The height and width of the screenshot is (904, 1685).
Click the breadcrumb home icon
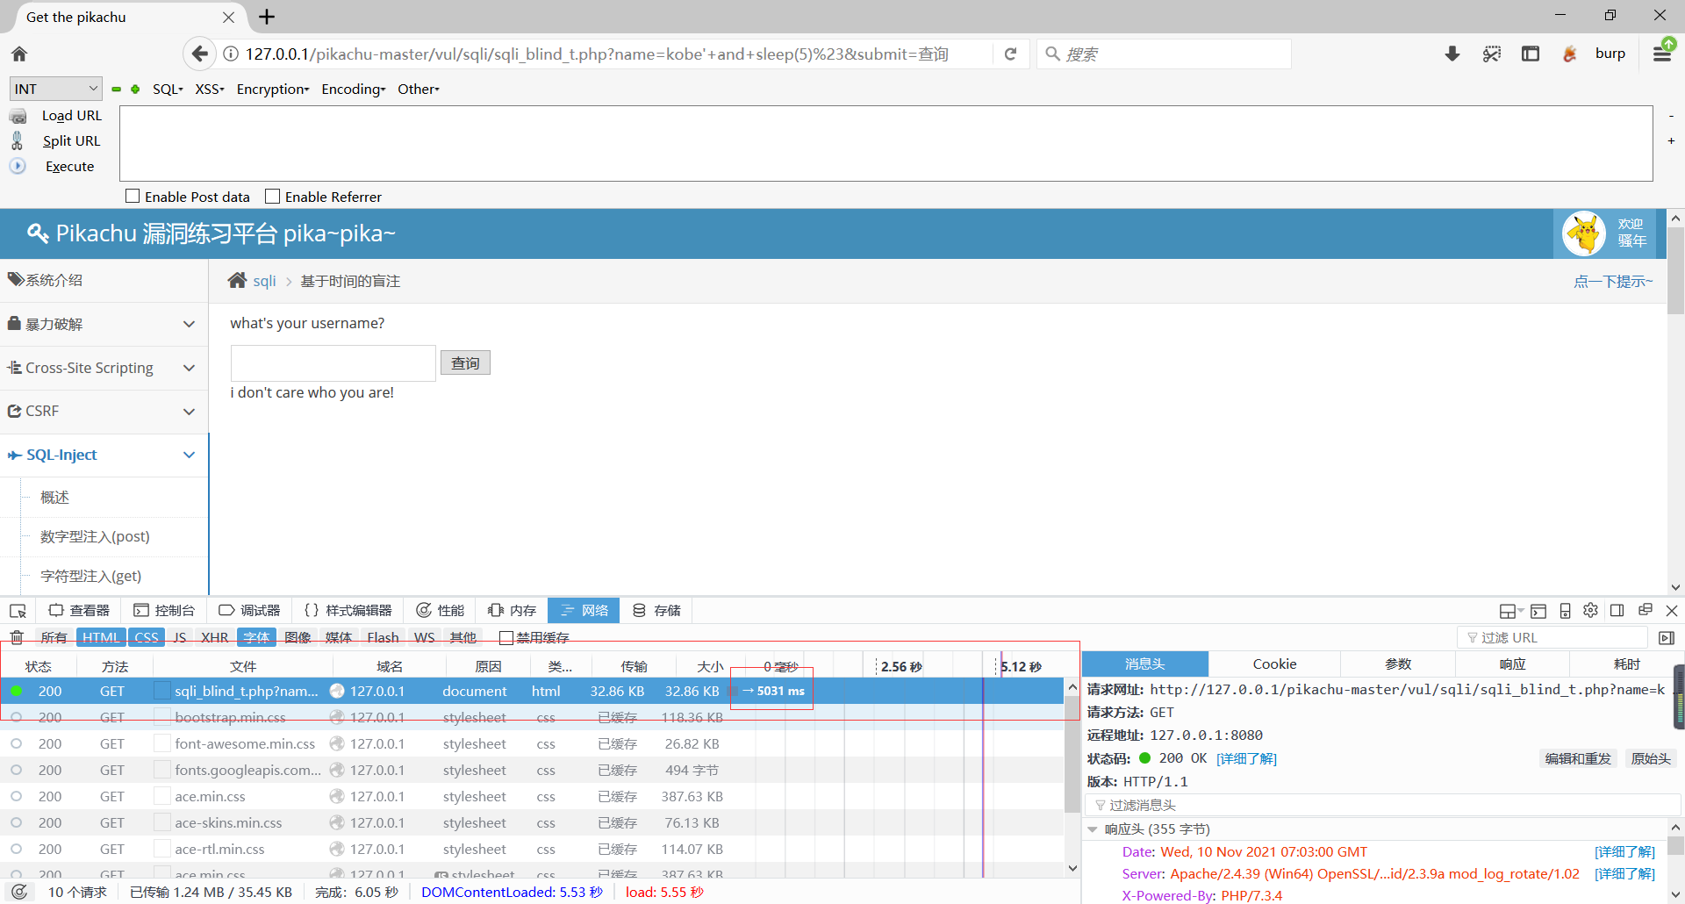(237, 280)
